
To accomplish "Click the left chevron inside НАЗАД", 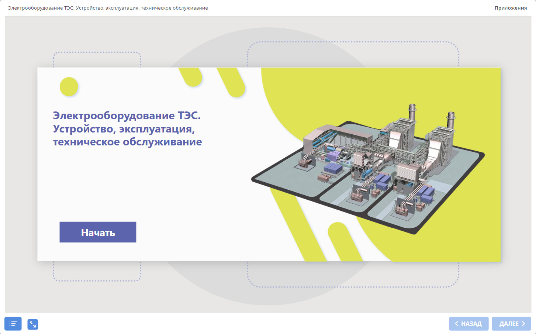I will [456, 324].
